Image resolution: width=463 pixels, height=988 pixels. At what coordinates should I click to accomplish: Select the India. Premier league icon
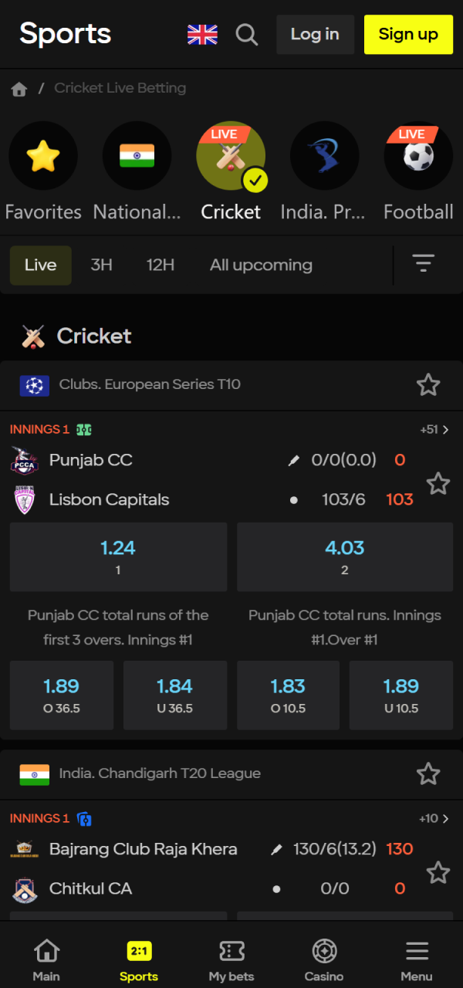[324, 155]
